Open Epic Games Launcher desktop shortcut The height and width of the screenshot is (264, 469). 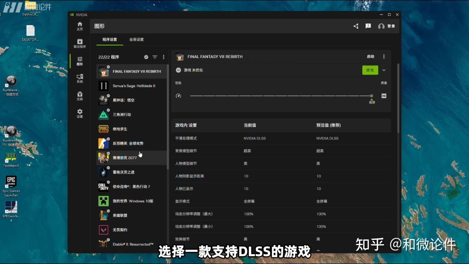click(x=11, y=186)
